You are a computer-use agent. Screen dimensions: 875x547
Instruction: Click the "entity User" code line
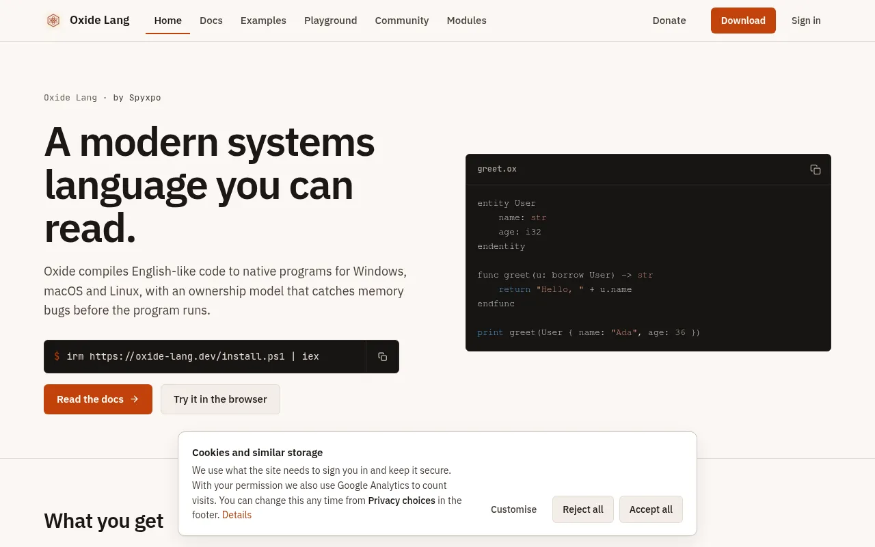coord(507,203)
